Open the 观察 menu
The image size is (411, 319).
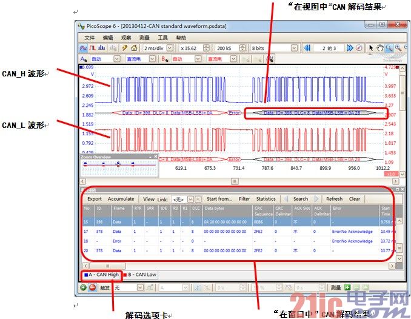[126, 38]
